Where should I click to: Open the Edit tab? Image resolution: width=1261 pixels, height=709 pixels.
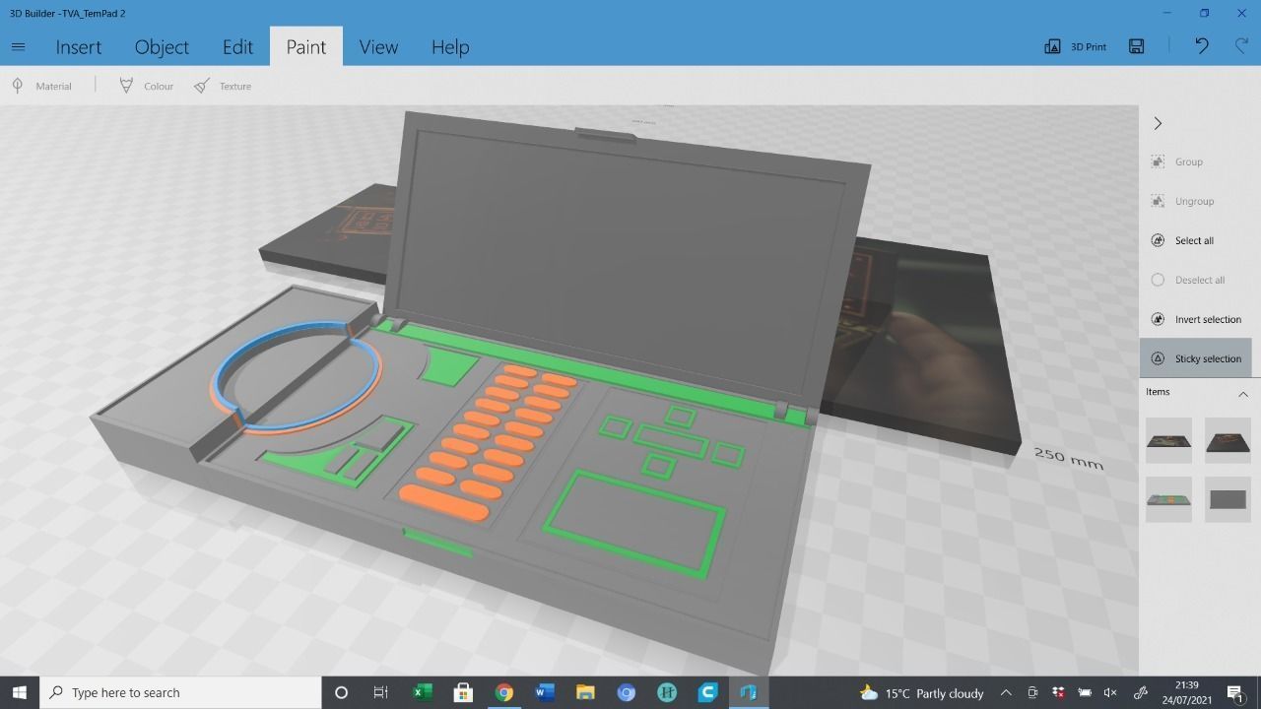[237, 46]
